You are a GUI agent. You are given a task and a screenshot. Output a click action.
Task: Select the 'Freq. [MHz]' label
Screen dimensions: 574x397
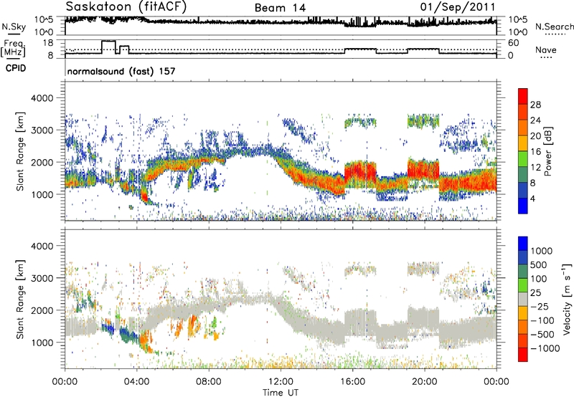13,48
